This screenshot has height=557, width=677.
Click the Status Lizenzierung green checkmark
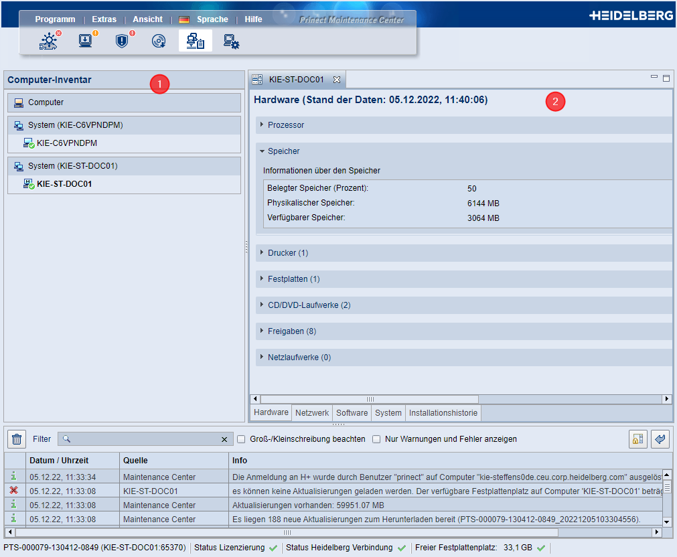coord(273,548)
